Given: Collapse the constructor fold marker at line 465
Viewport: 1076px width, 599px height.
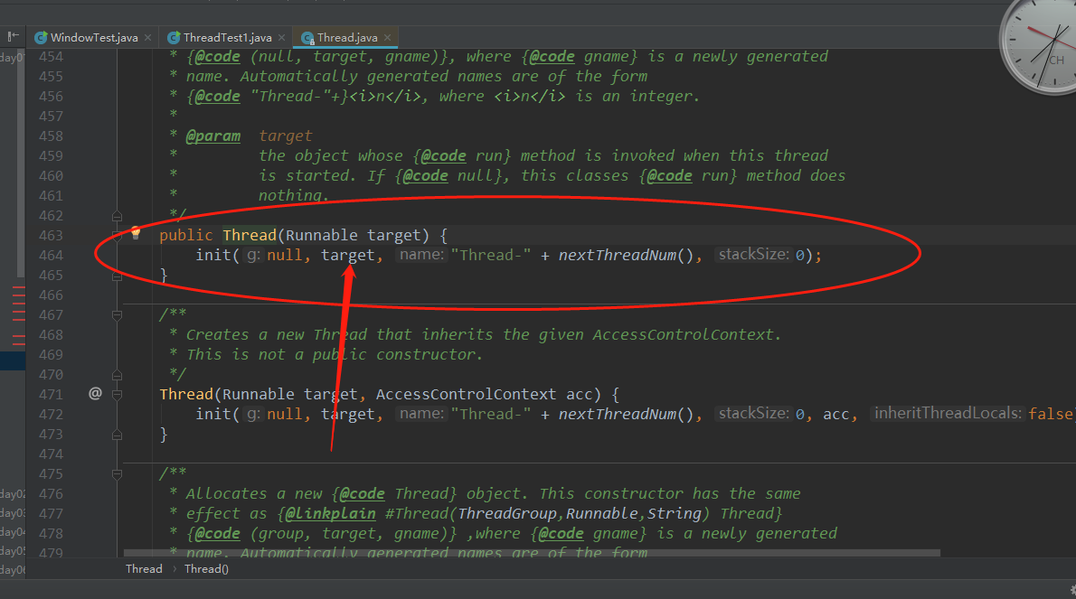Looking at the screenshot, I should point(117,276).
